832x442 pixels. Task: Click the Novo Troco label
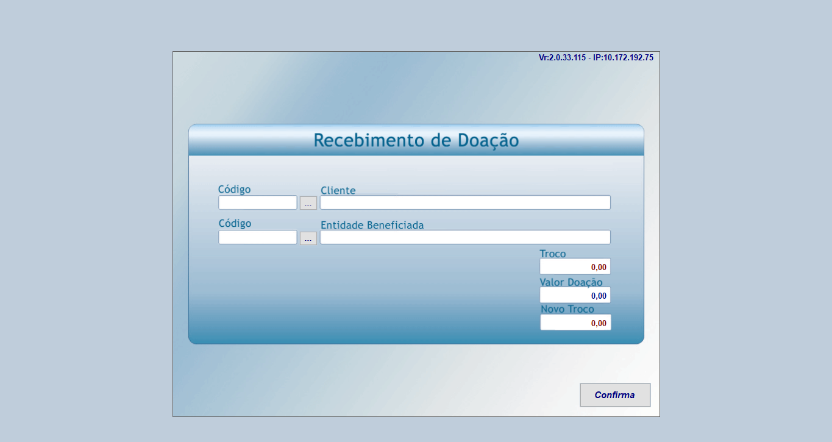pos(567,309)
